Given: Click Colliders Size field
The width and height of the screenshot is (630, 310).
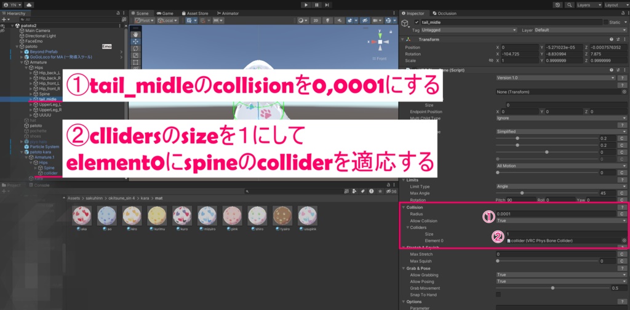Looking at the screenshot, I should click(x=566, y=234).
